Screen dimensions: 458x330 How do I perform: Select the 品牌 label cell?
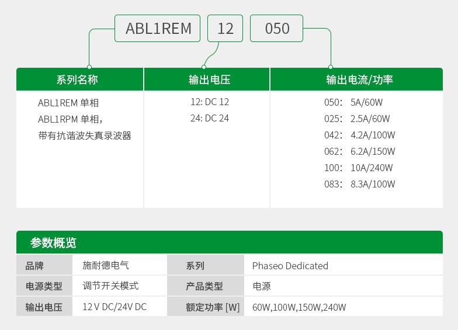click(x=44, y=265)
